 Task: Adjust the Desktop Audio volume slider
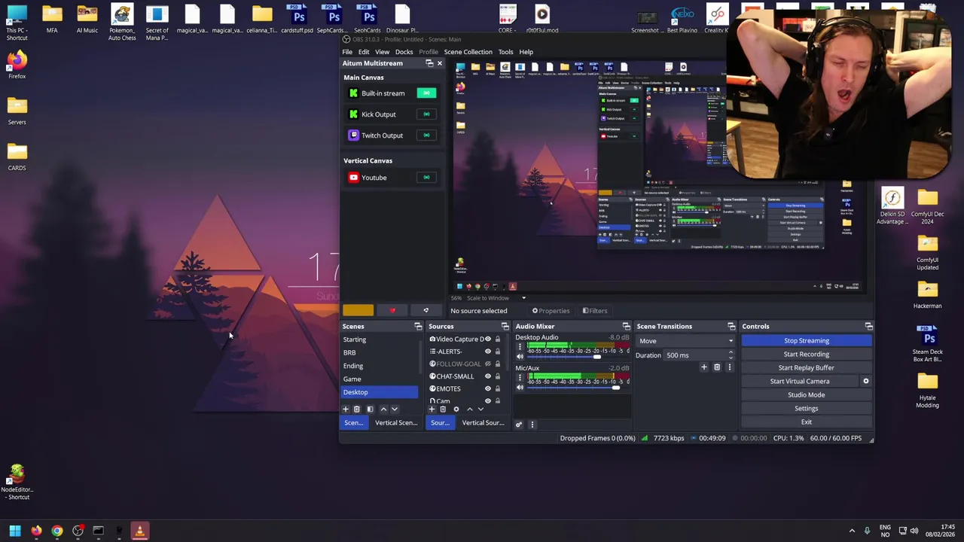(577, 357)
